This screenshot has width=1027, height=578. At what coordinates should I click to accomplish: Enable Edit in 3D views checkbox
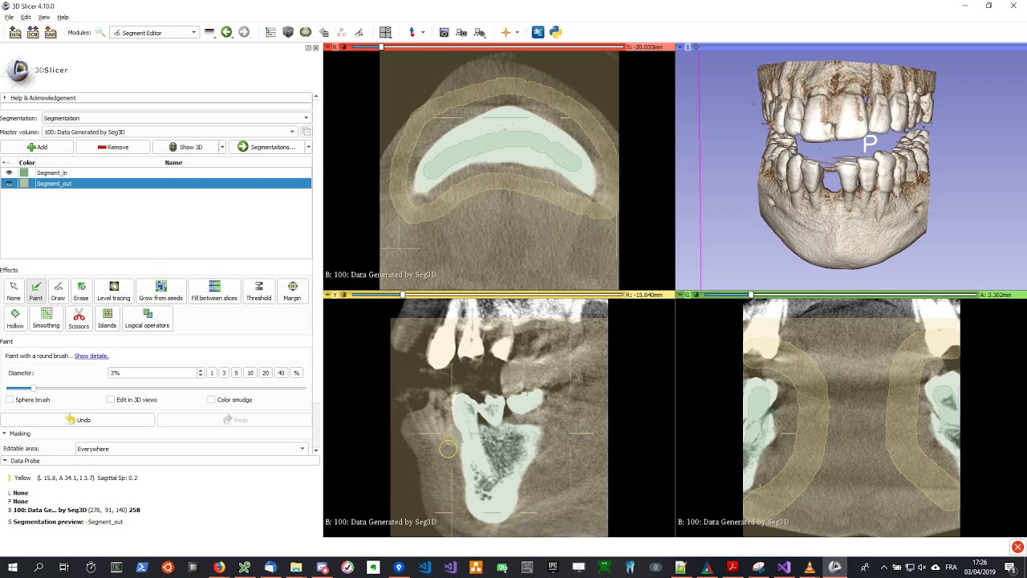click(x=111, y=400)
